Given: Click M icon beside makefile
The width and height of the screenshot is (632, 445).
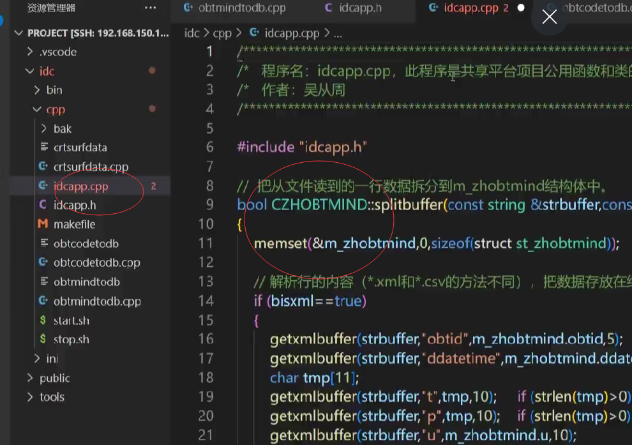Looking at the screenshot, I should [x=43, y=223].
